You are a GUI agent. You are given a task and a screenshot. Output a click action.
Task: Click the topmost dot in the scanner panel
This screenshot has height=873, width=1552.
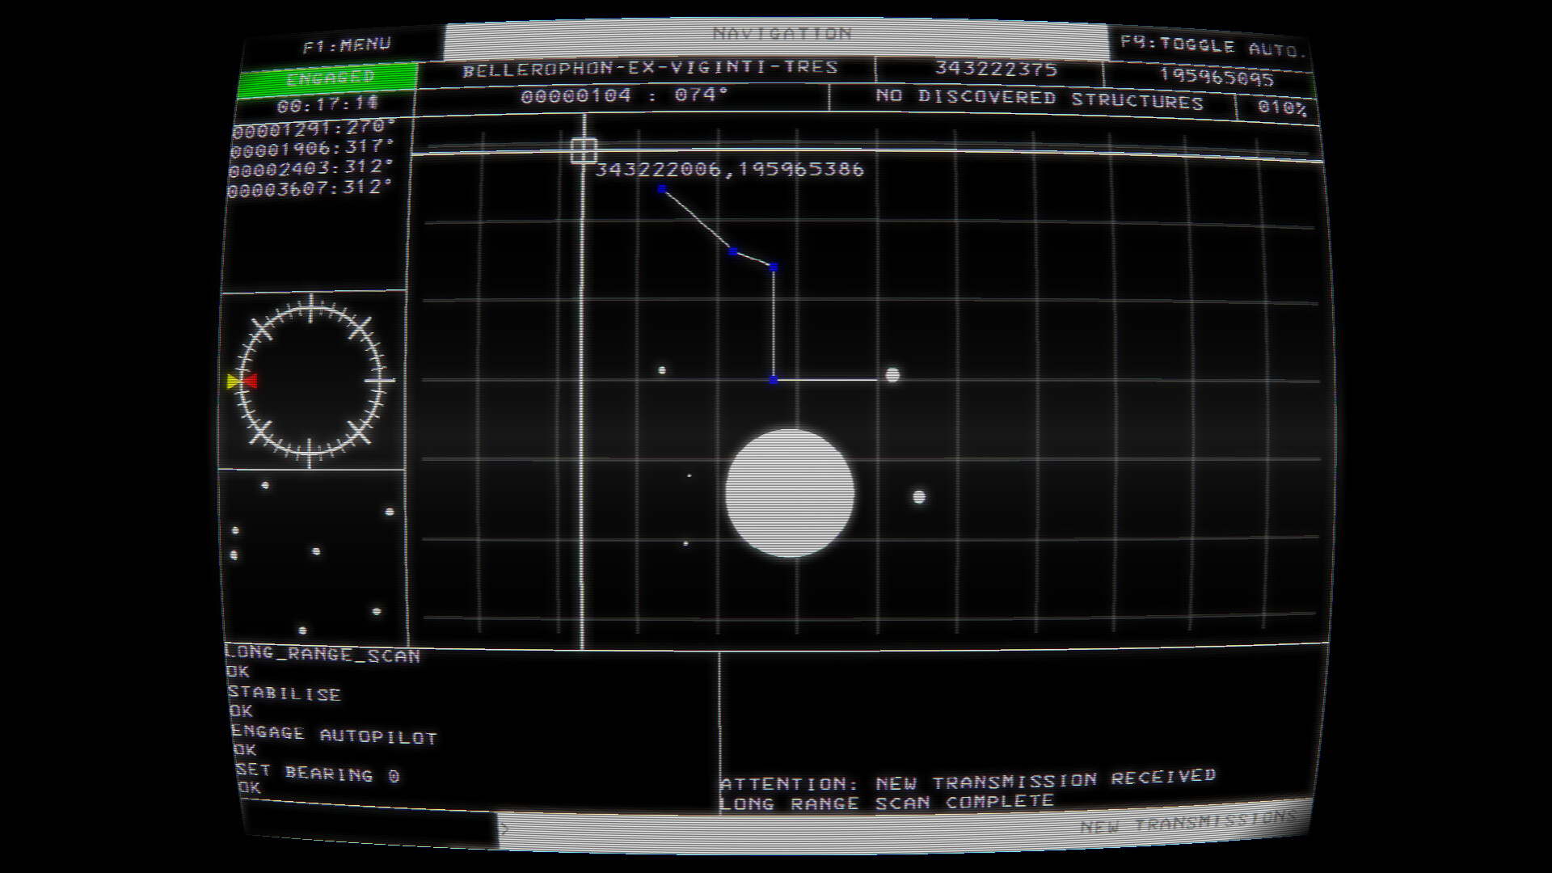pos(265,485)
